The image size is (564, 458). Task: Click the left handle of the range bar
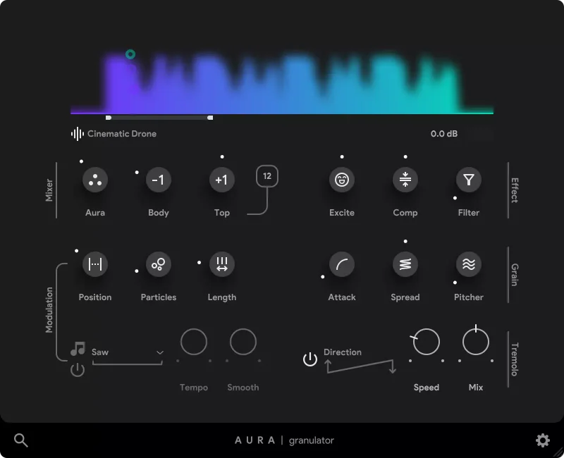pos(109,118)
